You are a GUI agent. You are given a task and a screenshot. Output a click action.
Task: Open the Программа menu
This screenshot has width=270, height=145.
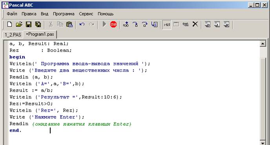tap(64, 14)
